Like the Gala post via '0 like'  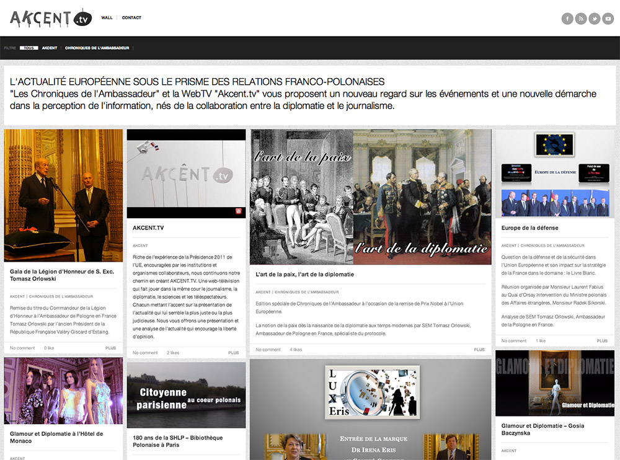[x=49, y=348]
